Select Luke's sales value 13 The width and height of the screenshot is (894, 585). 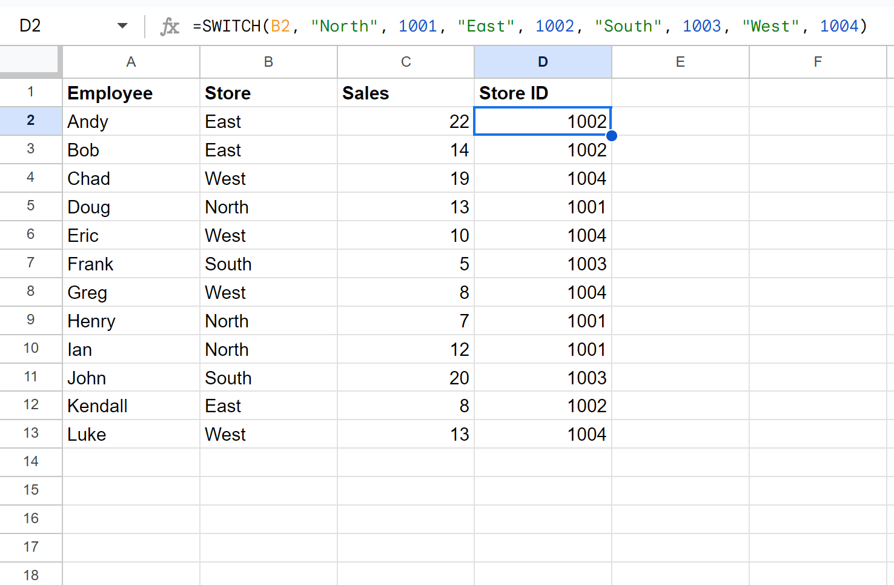tap(405, 433)
